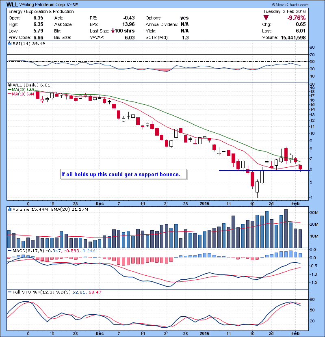
Task: Click the Last price 6.01
Action: [x=301, y=31]
